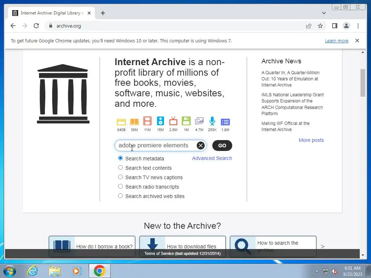Click the page vertical scrollbar thumb

pos(363,83)
